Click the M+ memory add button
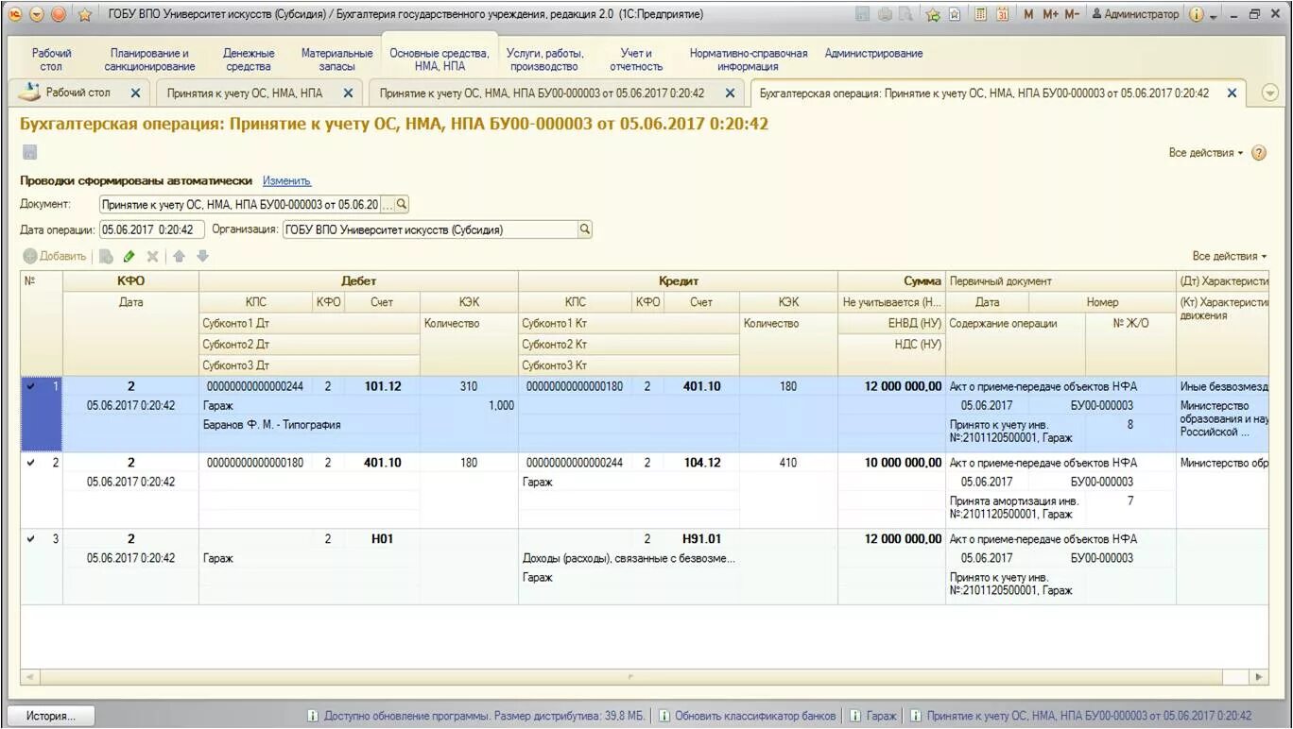The height and width of the screenshot is (729, 1293). (x=1050, y=14)
